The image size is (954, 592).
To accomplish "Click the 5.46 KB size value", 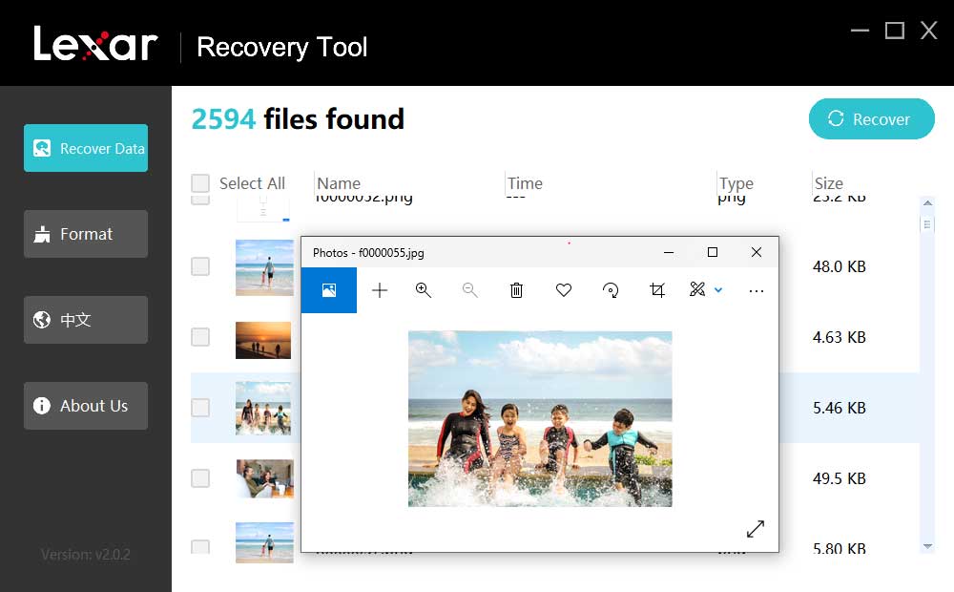I will tap(839, 408).
